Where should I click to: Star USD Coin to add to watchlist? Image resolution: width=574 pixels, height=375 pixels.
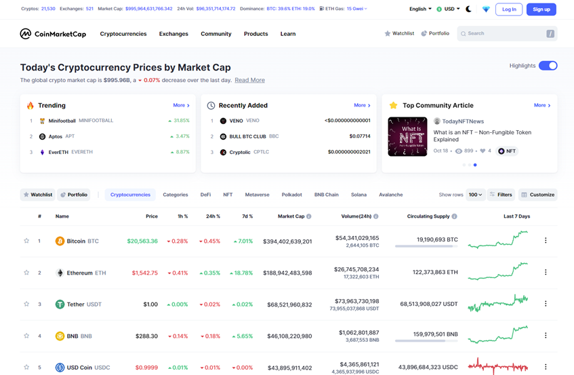pyautogui.click(x=26, y=367)
